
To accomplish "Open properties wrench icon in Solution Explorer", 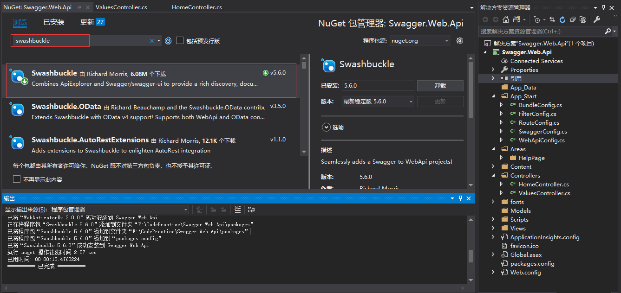I will [x=597, y=19].
